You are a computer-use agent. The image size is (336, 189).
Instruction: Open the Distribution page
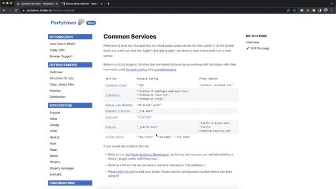pos(57,97)
